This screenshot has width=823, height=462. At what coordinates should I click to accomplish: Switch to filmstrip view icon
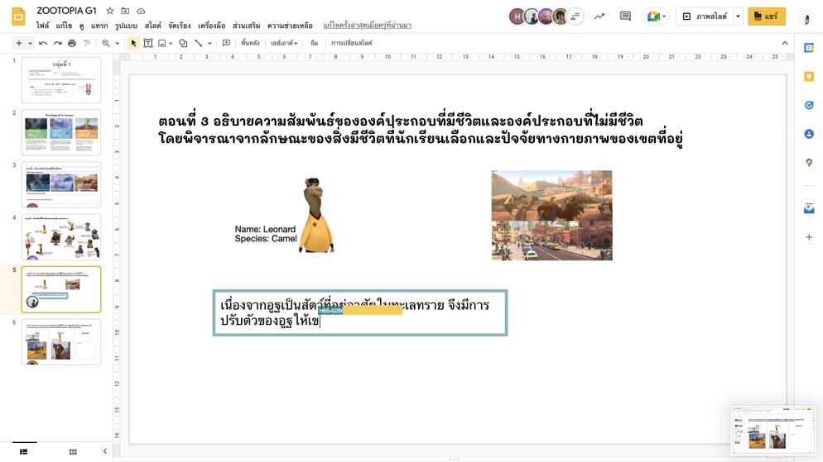(24, 451)
